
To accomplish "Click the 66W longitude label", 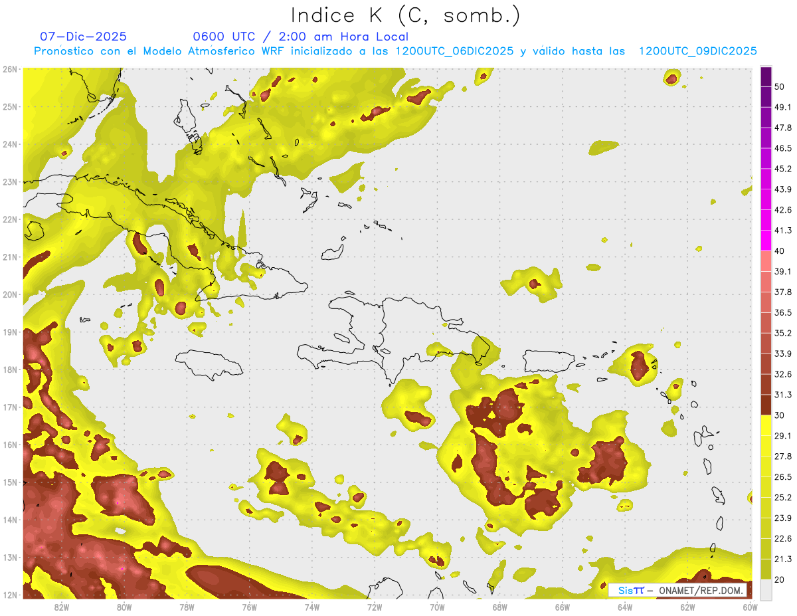I will (x=562, y=607).
